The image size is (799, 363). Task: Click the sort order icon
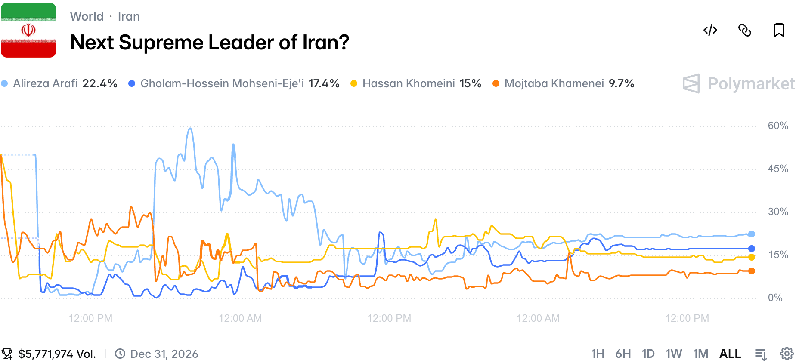tap(761, 354)
